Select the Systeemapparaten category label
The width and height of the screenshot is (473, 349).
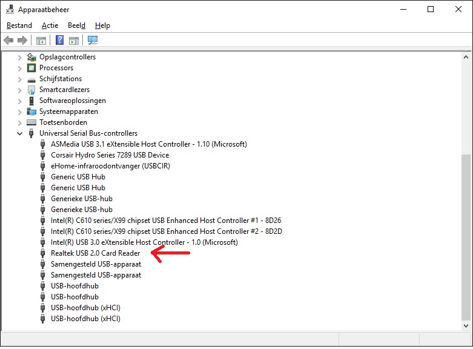[x=68, y=111]
